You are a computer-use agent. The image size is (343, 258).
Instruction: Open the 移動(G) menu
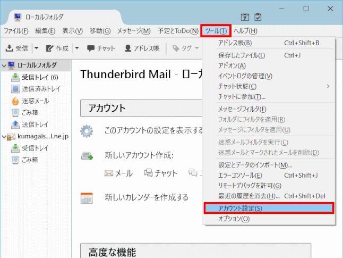click(100, 31)
